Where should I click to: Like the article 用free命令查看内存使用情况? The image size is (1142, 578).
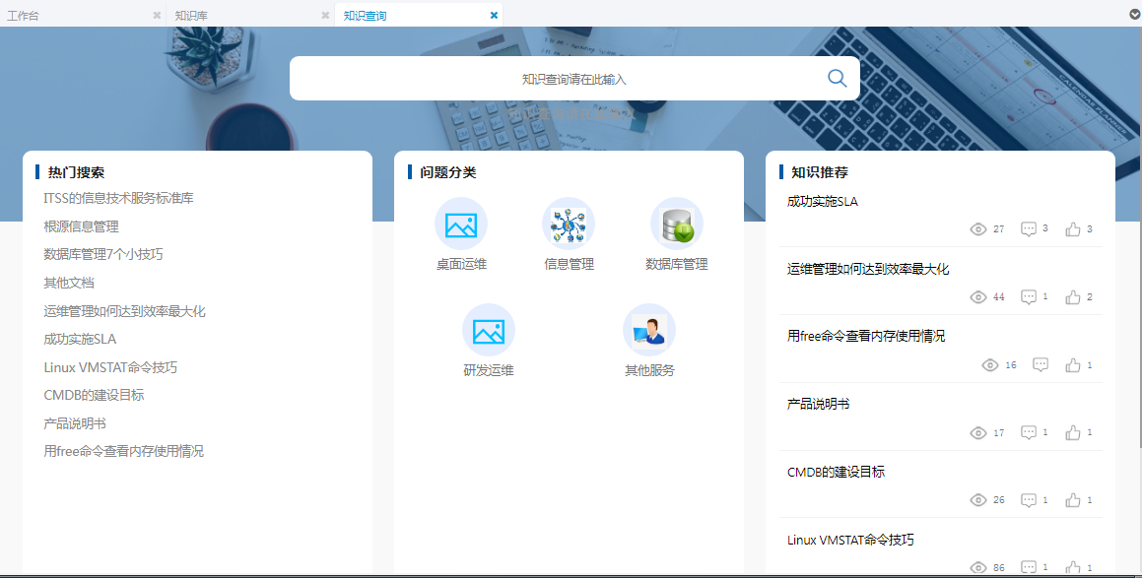coord(1073,364)
